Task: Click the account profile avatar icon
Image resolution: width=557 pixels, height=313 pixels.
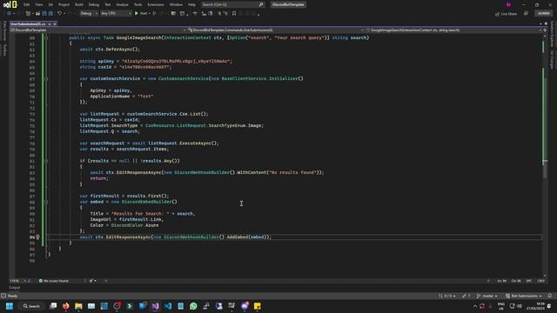Action: (x=508, y=4)
